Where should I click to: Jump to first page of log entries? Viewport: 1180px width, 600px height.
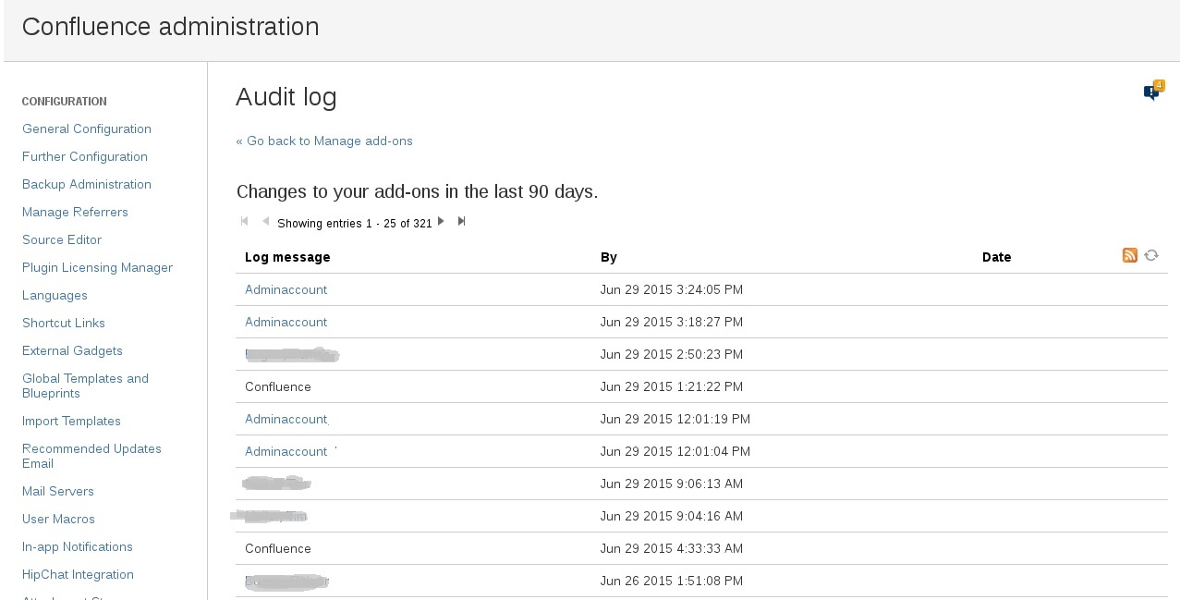[245, 221]
